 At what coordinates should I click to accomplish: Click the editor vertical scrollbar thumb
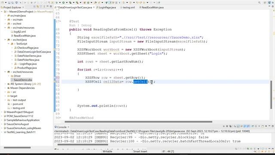pyautogui.click(x=271, y=95)
